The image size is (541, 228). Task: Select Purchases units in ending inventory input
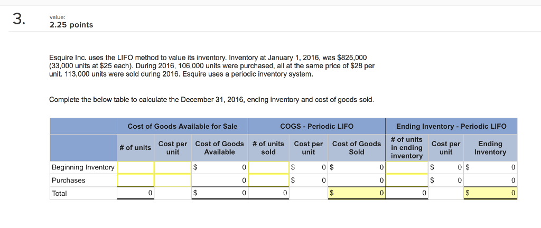(407, 180)
